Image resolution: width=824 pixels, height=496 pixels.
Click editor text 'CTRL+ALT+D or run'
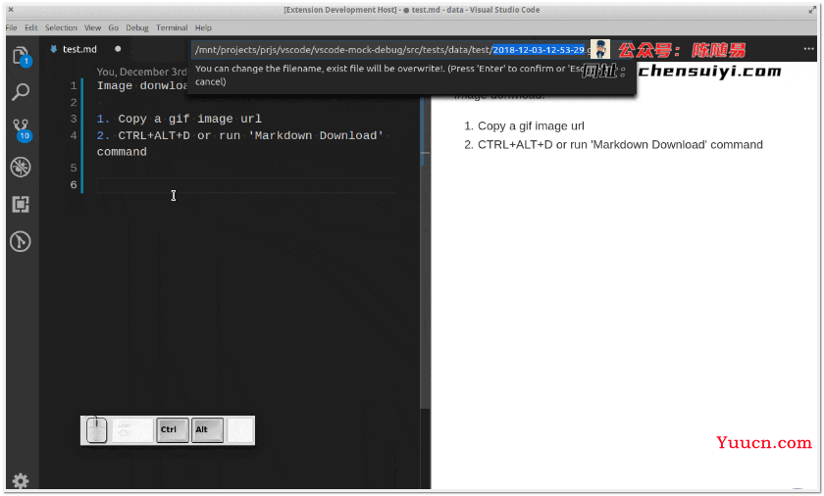180,135
